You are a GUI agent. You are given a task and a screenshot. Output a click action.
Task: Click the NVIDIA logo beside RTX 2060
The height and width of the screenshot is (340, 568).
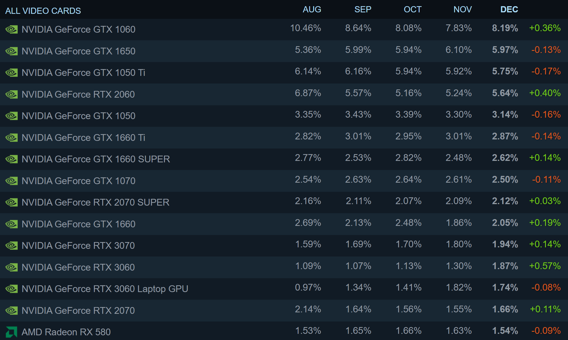[x=11, y=94]
